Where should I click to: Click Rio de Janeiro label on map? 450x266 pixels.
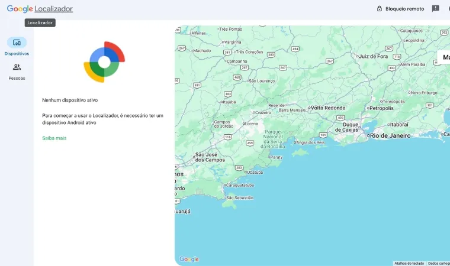click(x=390, y=135)
